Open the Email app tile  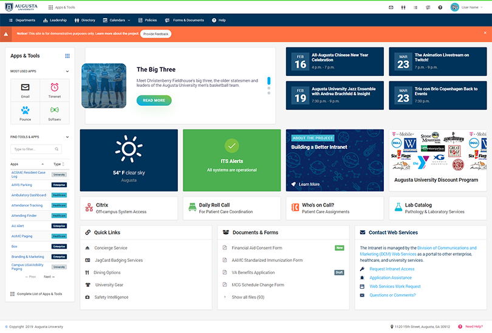[25, 91]
